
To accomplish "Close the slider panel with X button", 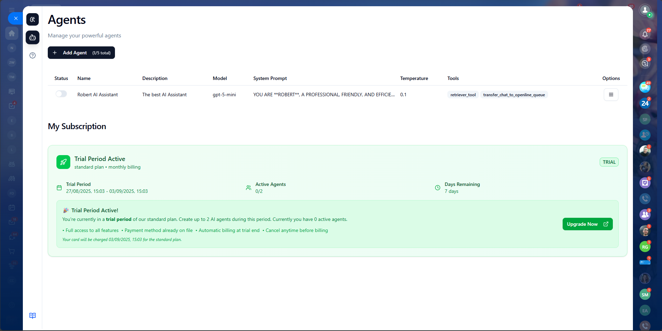I will point(16,18).
